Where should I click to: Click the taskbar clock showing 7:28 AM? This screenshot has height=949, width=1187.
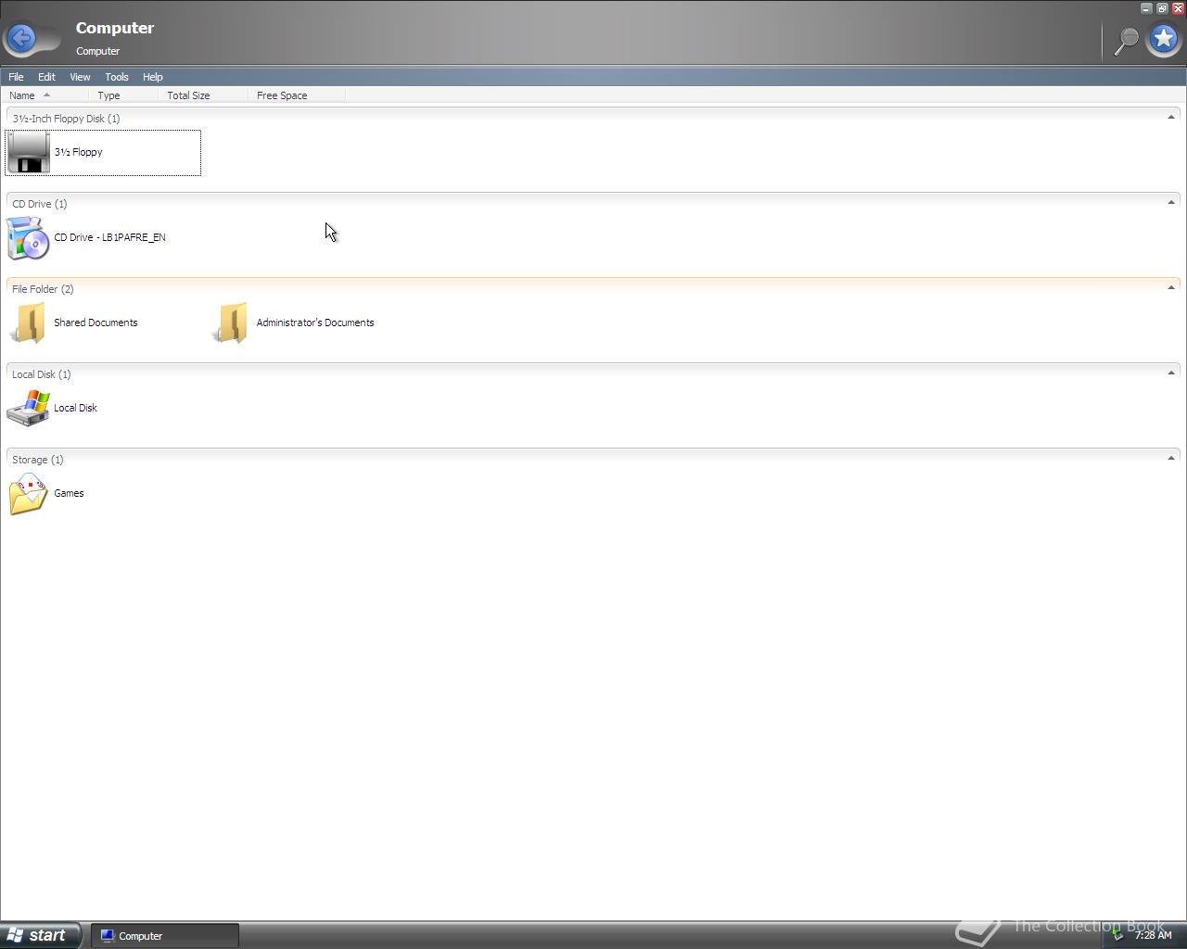pos(1154,935)
